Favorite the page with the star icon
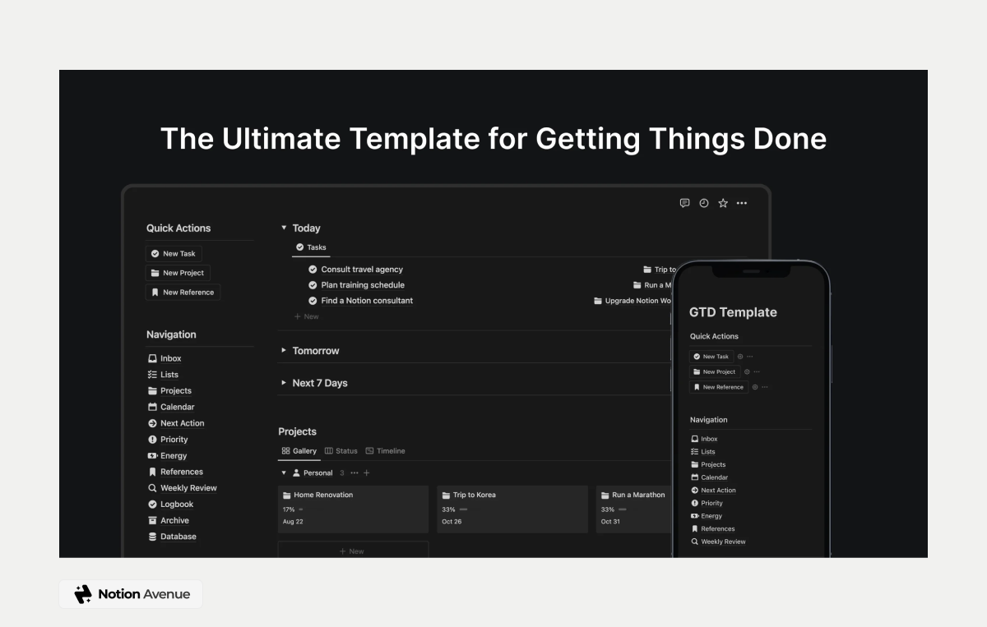Screen dimensions: 987x627 click(722, 203)
